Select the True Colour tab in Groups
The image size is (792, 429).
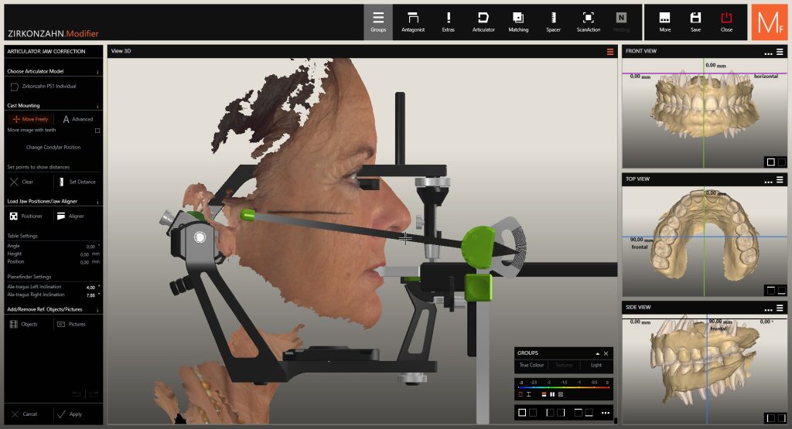point(531,365)
